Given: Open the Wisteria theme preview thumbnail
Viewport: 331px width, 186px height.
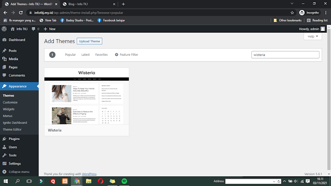Looking at the screenshot, I should tap(86, 96).
